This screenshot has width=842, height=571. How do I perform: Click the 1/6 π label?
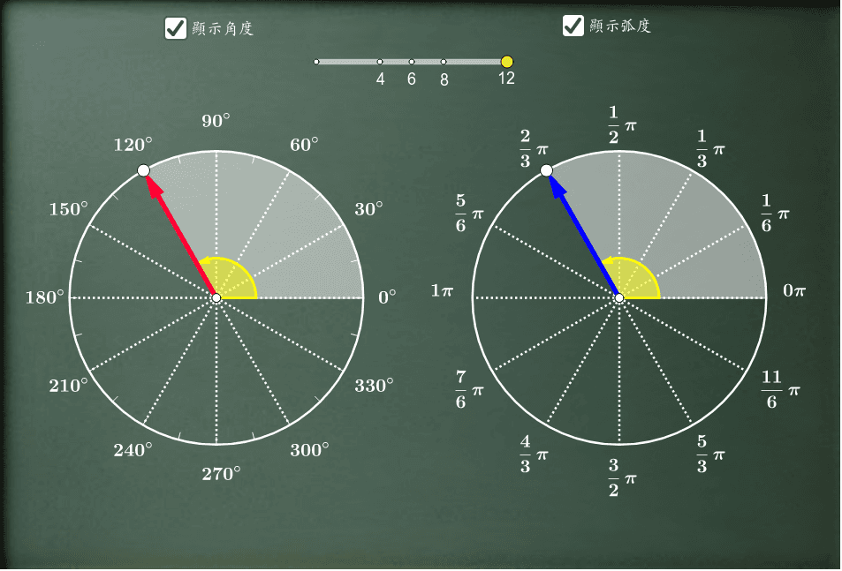[775, 214]
